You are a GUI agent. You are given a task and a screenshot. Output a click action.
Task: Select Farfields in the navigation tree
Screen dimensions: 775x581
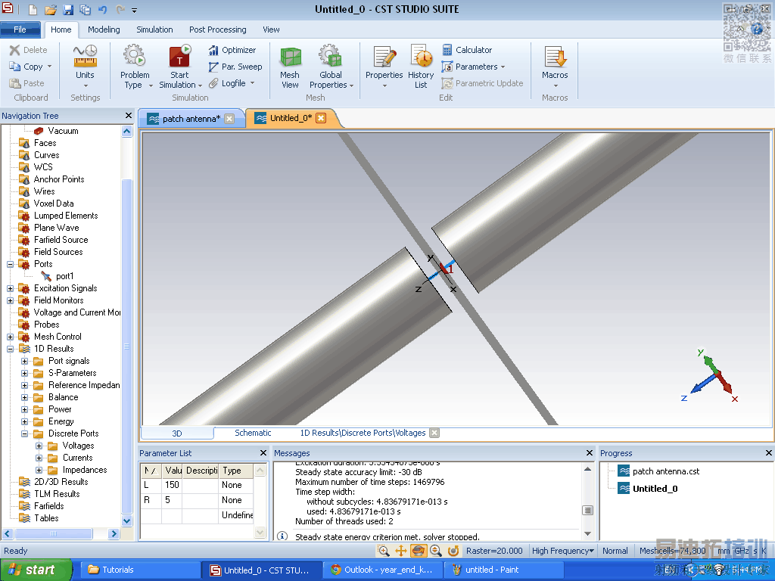click(x=49, y=506)
